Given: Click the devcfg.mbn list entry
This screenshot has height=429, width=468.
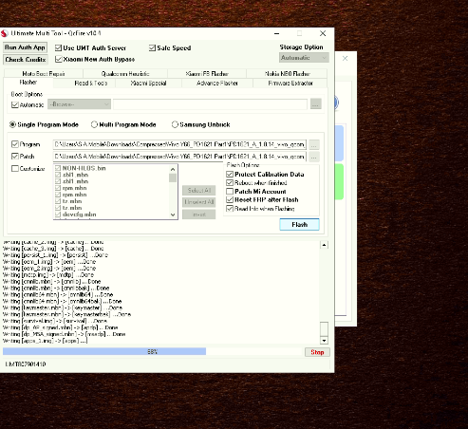Looking at the screenshot, I should point(79,214).
